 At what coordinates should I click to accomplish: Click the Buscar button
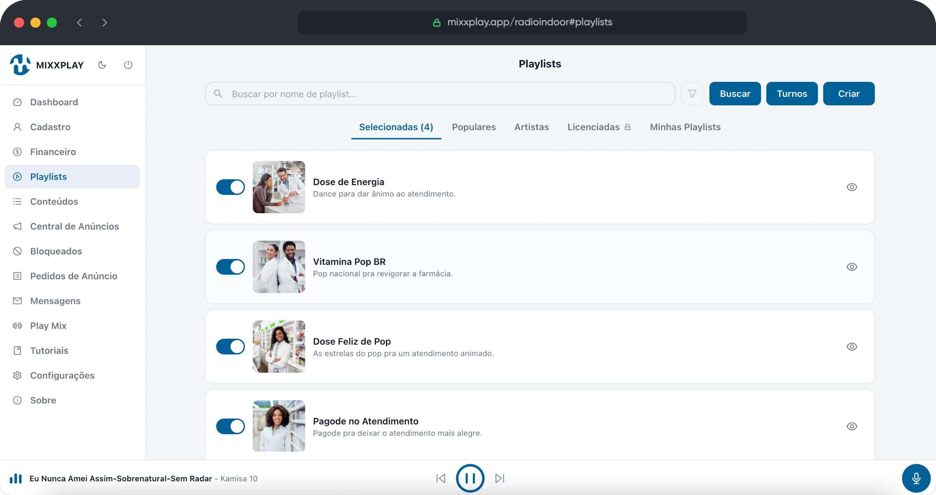pyautogui.click(x=735, y=94)
